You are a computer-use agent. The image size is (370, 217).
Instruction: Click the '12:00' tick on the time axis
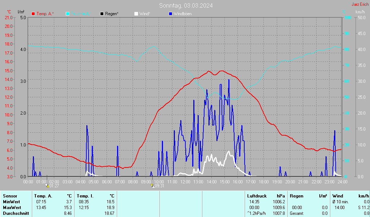point(185,182)
